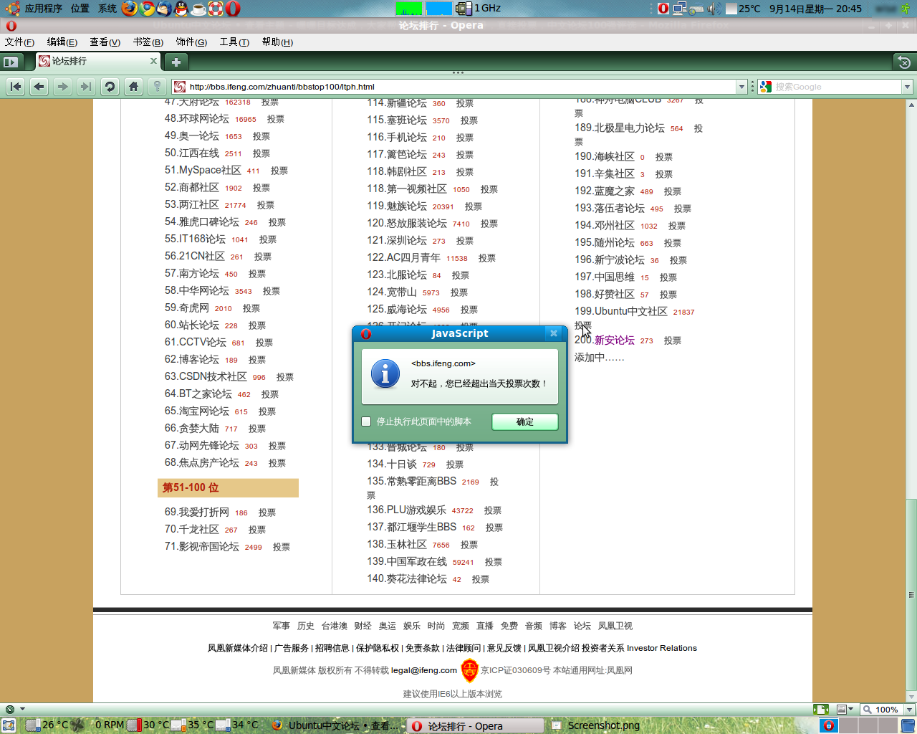Click the Java coffee cup panel icon
Image resolution: width=917 pixels, height=734 pixels.
pyautogui.click(x=198, y=9)
